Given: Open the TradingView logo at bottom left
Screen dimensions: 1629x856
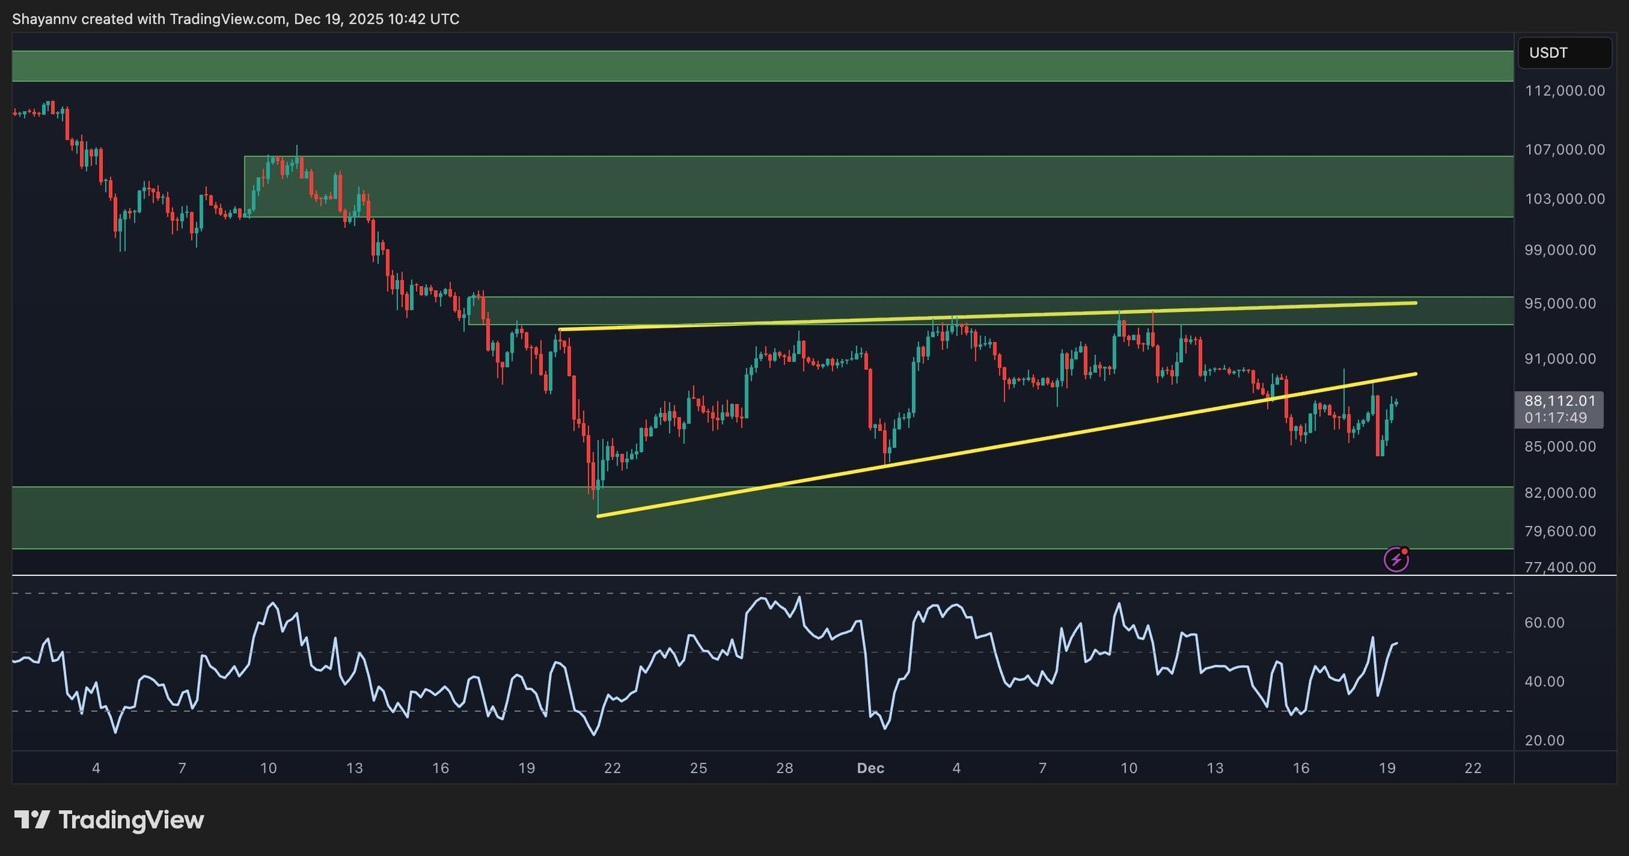Looking at the screenshot, I should (108, 820).
